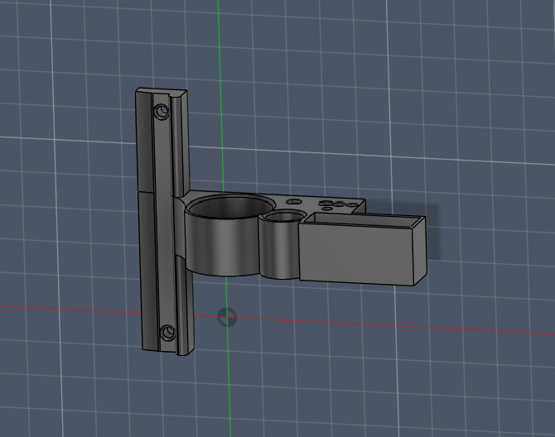
Task: Select the upper screw hole on the vertical rail
Action: 162,112
